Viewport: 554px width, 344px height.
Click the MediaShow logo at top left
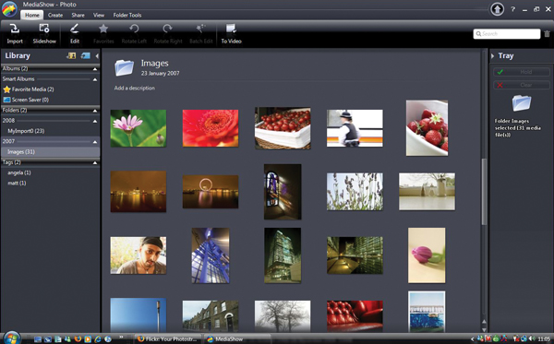coord(9,9)
